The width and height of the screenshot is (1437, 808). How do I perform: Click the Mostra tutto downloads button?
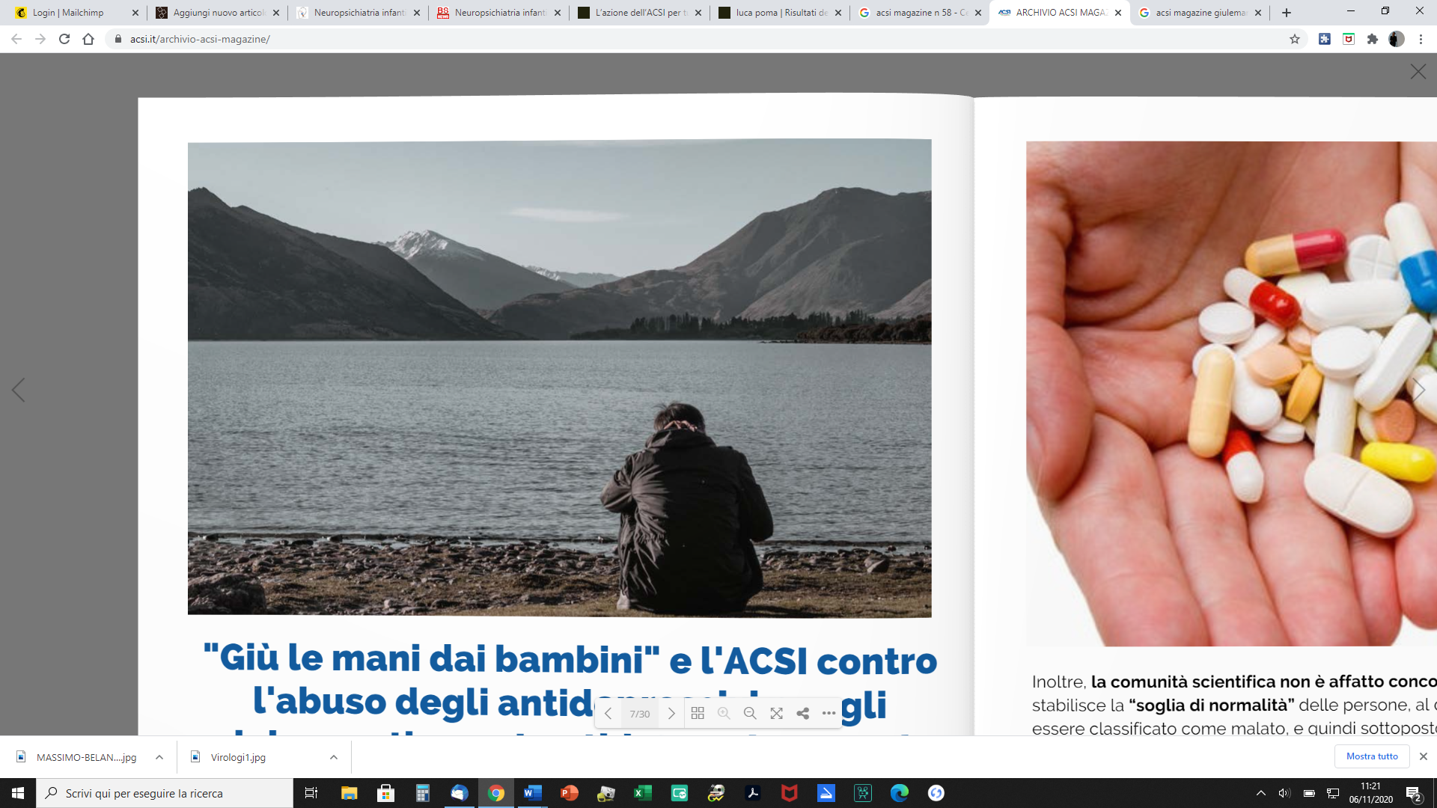pyautogui.click(x=1372, y=756)
